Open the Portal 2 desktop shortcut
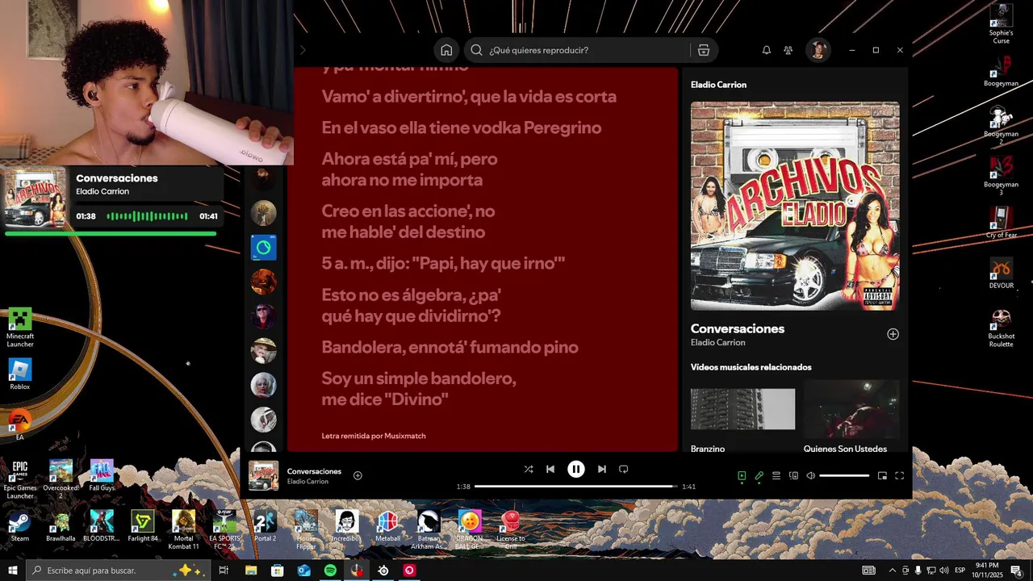 click(265, 525)
